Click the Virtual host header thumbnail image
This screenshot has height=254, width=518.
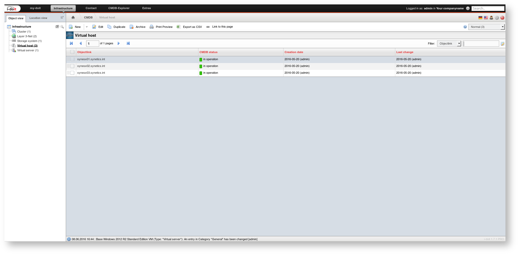70,35
